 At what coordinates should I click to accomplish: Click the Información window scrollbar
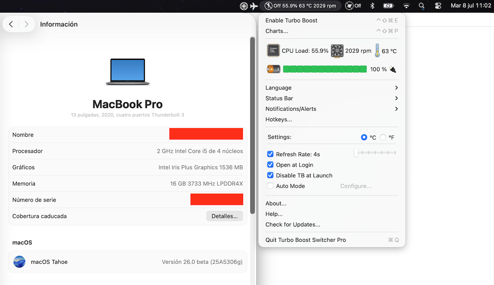coord(252,126)
